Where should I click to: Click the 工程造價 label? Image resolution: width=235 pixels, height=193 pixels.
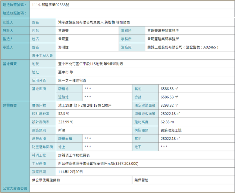point(39,164)
